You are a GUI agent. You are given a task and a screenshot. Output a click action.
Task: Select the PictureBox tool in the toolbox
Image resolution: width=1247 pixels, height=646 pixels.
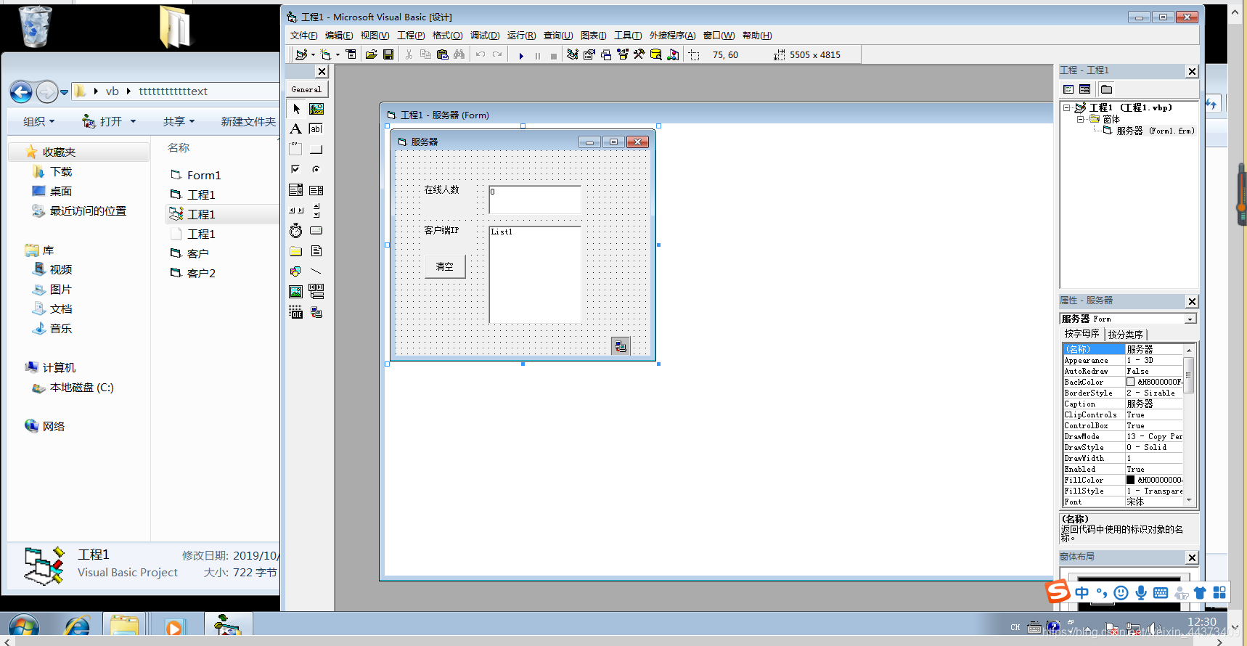tap(316, 109)
